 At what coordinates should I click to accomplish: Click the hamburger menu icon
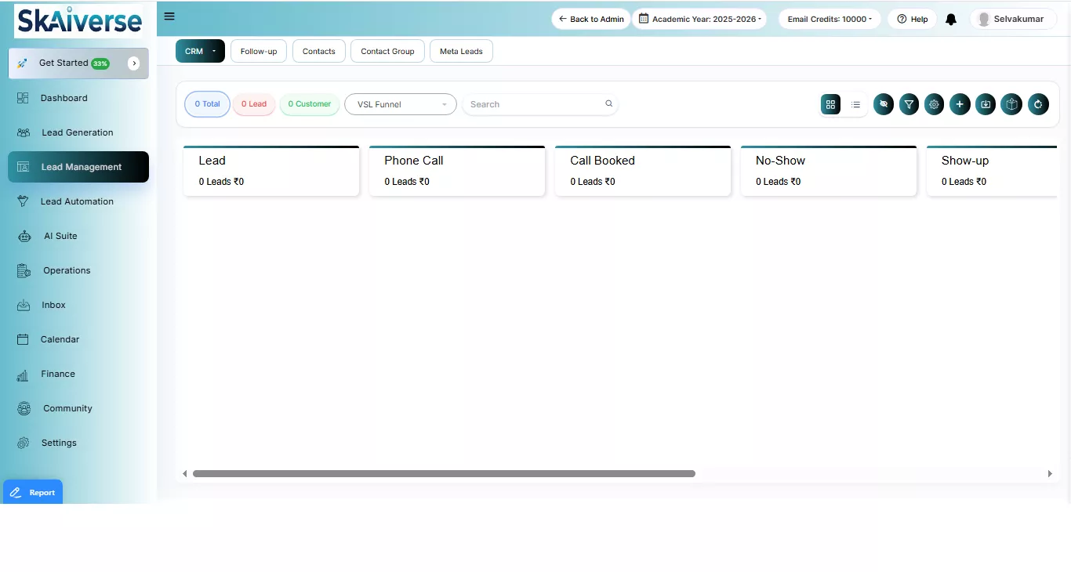point(169,16)
